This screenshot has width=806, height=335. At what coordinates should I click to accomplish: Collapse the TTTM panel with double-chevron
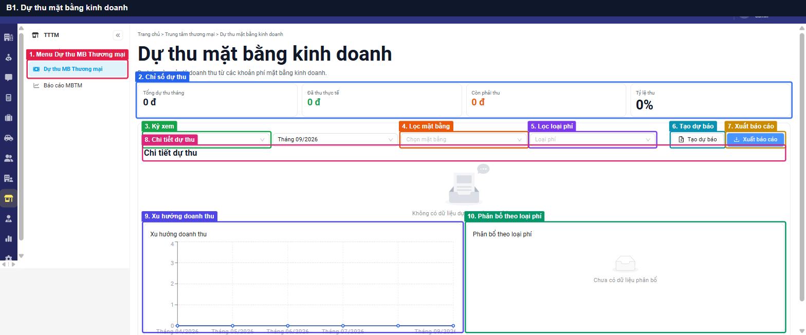coord(118,35)
